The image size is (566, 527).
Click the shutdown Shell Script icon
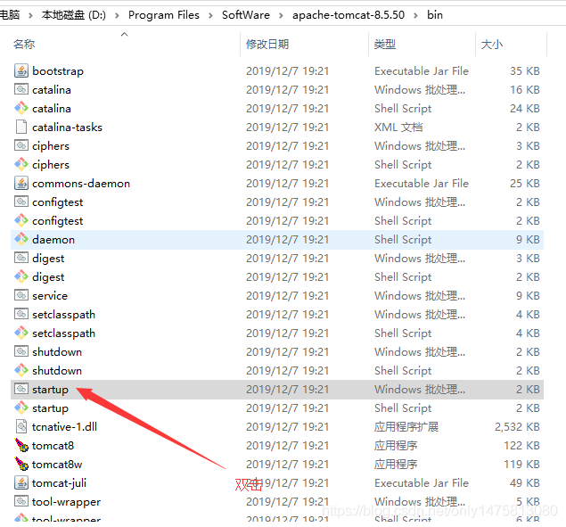[21, 371]
